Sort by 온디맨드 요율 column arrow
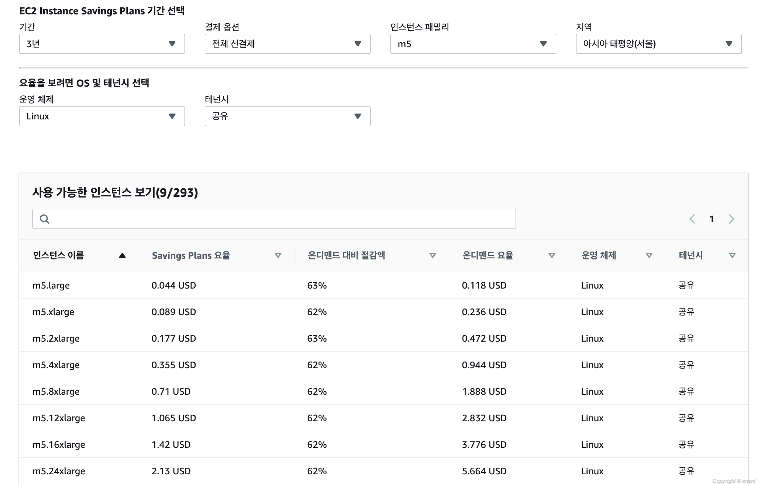 click(552, 255)
